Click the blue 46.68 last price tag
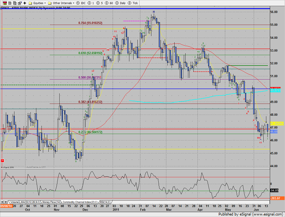Image resolution: width=285 pixels, height=217 pixels. pos(274,131)
